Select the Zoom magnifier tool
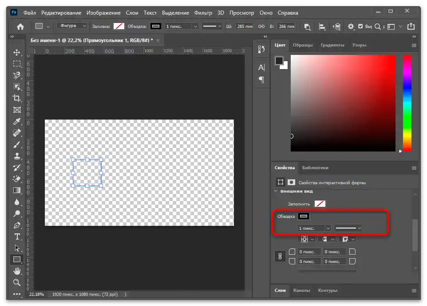This screenshot has height=306, width=427. tap(17, 283)
